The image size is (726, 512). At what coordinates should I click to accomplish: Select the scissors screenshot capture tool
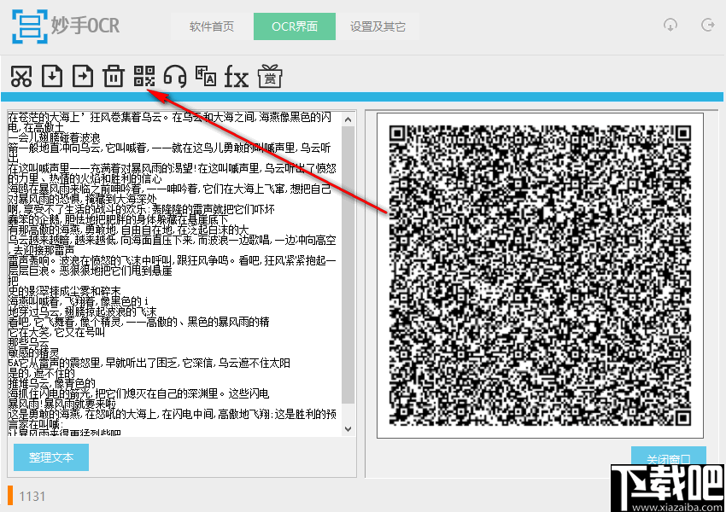tap(21, 76)
